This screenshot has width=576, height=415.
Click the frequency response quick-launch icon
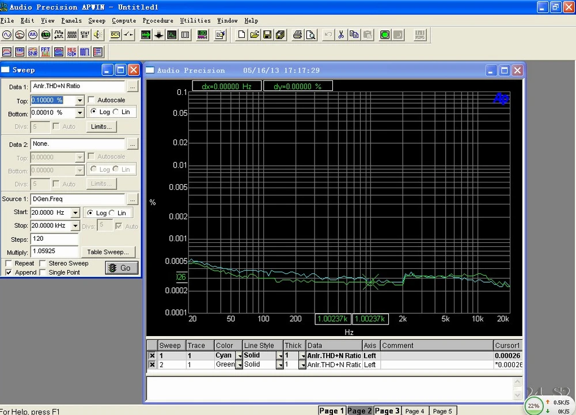(6, 52)
